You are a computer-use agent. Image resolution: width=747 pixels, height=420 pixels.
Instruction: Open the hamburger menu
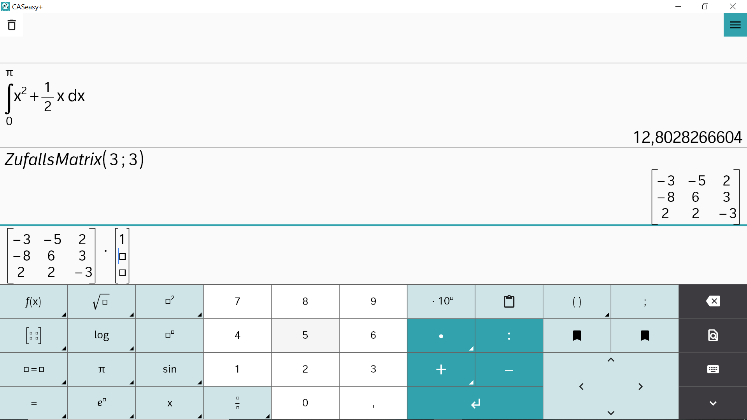pyautogui.click(x=735, y=25)
